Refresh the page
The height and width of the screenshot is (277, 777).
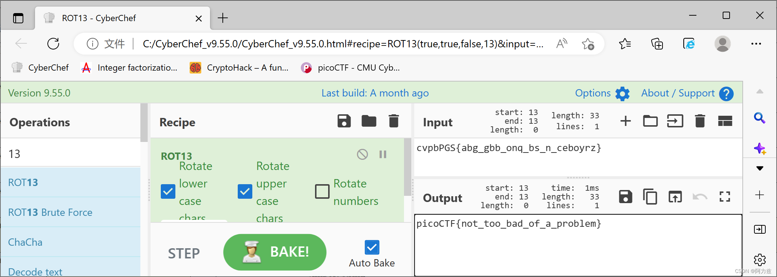pyautogui.click(x=53, y=44)
